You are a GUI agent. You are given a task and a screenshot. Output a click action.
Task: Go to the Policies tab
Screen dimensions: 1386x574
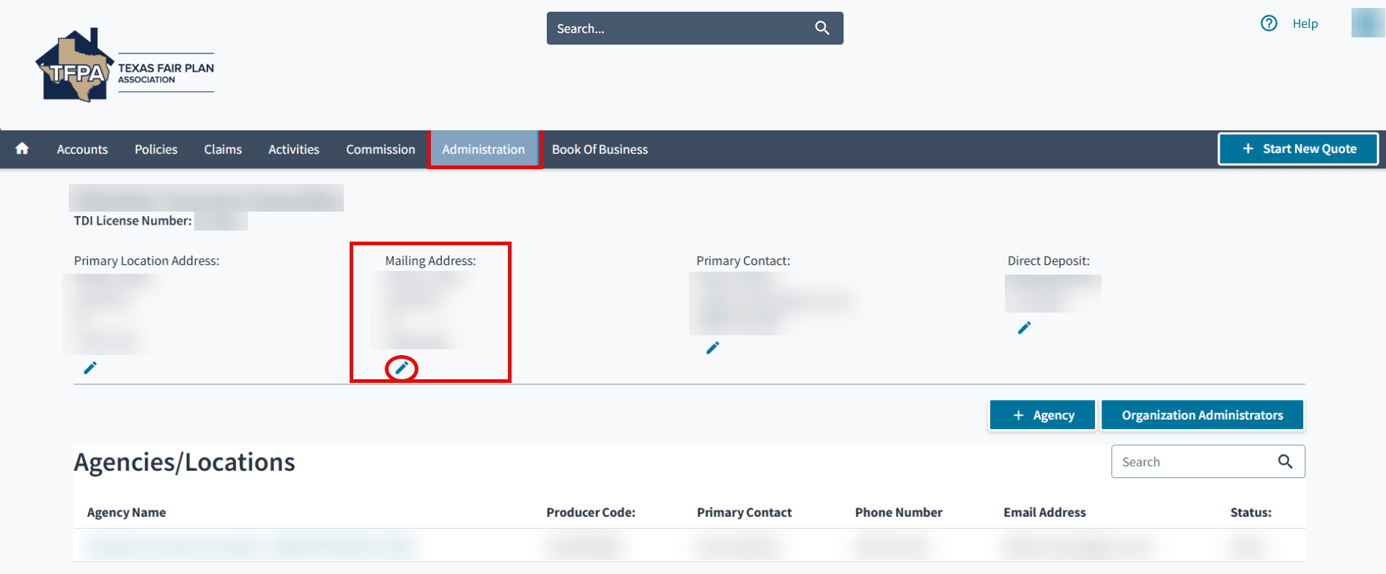(x=156, y=149)
